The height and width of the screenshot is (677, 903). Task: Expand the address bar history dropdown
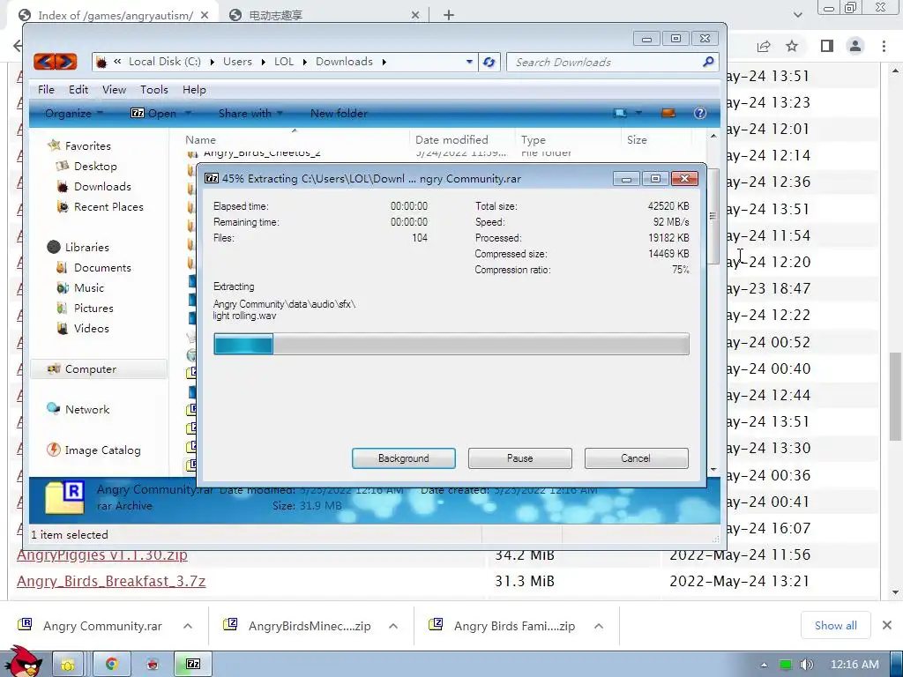point(469,62)
